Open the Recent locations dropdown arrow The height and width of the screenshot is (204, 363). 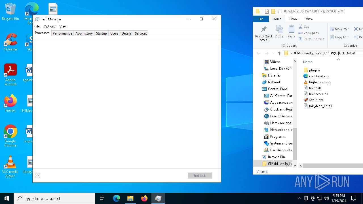pos(273,53)
